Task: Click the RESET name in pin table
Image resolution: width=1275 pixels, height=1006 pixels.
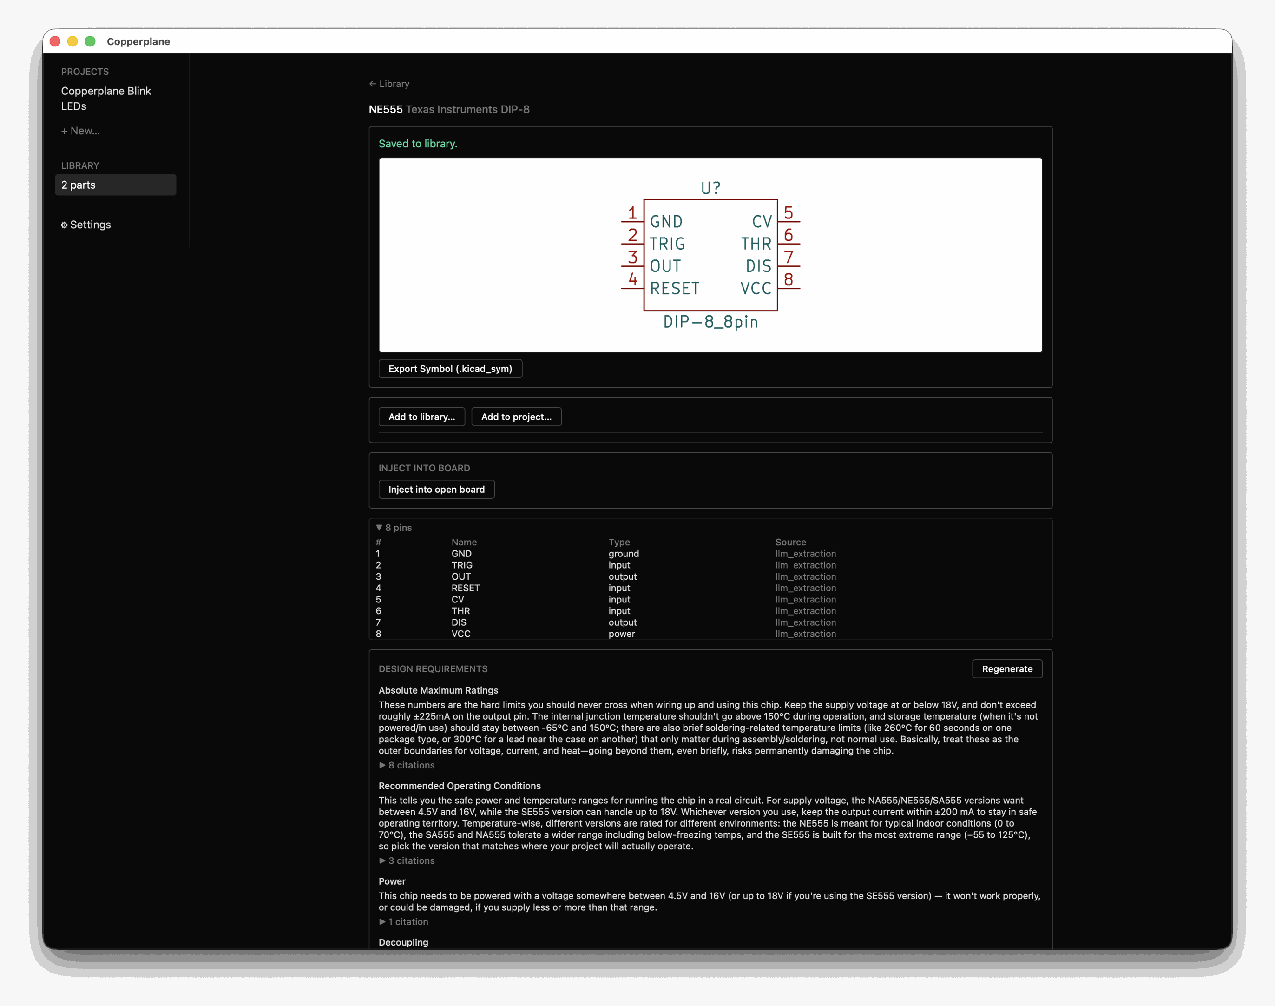Action: [x=466, y=588]
